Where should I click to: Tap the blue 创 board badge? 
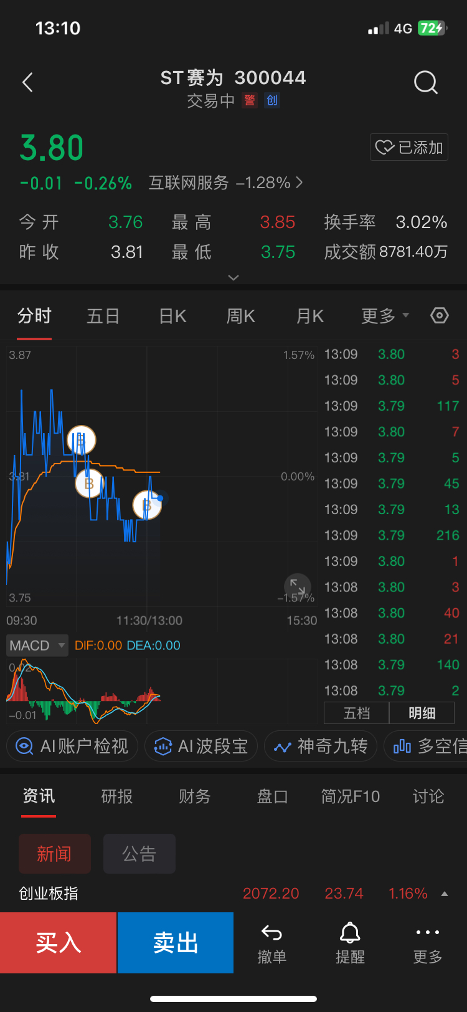(272, 100)
